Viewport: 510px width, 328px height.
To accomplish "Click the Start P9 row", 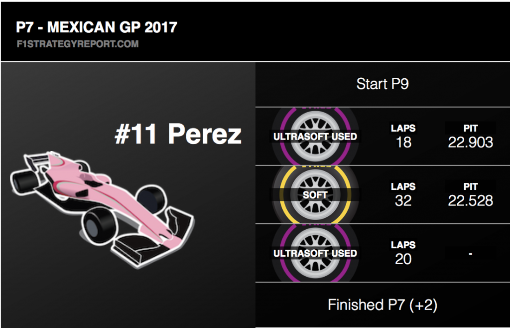I will click(x=382, y=84).
